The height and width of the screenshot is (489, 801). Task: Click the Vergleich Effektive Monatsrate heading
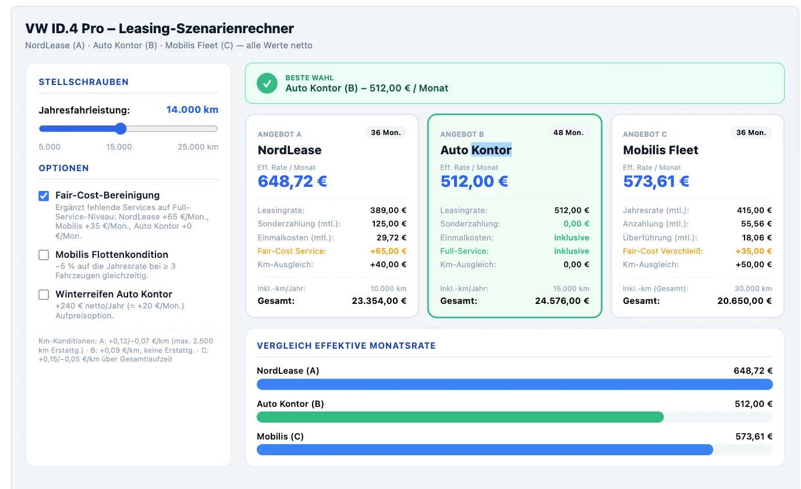point(346,346)
